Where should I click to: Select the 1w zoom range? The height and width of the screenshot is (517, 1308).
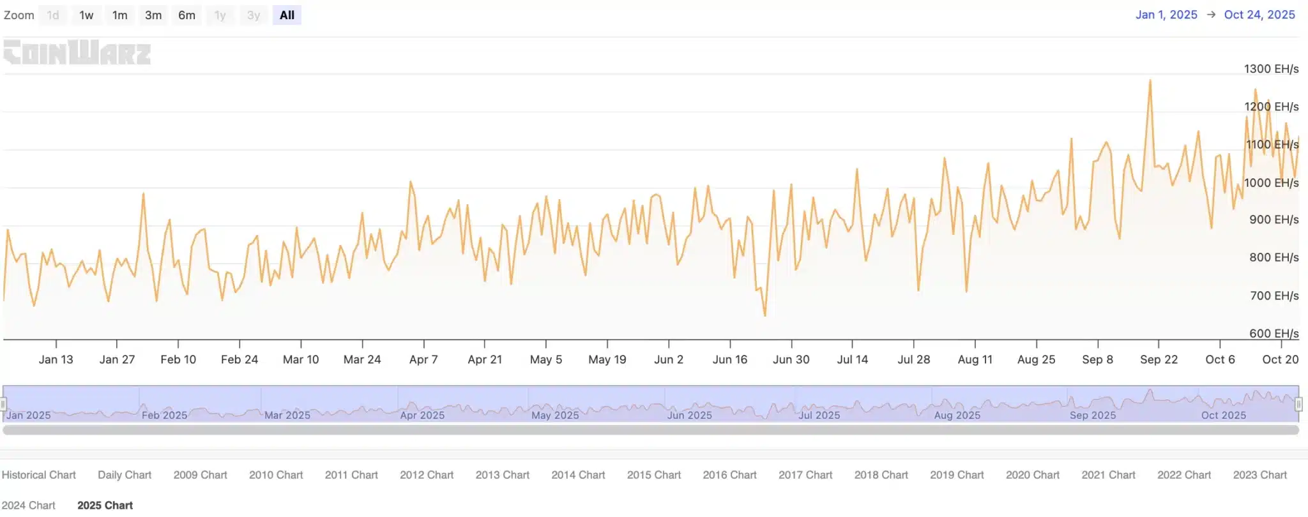86,15
